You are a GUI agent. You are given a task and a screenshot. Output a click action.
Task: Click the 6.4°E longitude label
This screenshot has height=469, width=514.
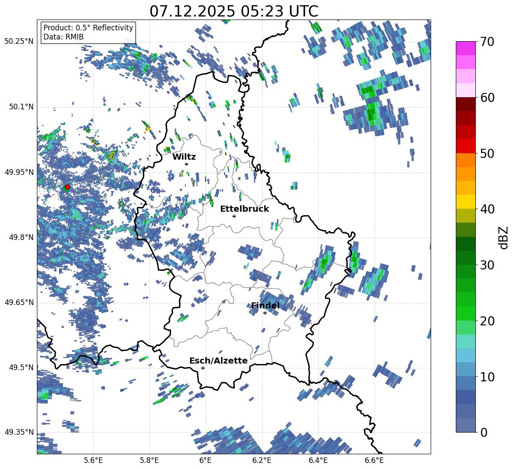click(x=318, y=460)
